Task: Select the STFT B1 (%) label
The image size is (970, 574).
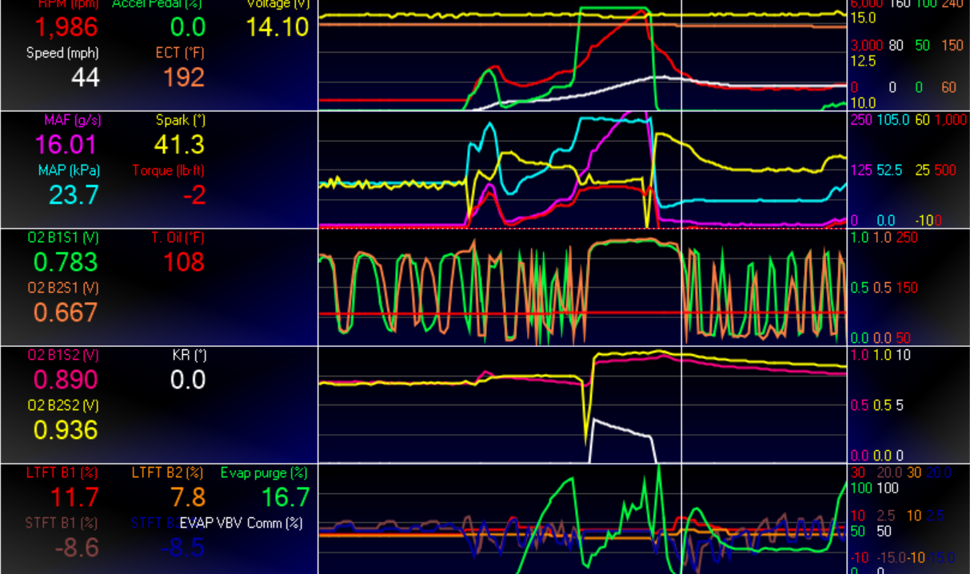Action: 62,523
